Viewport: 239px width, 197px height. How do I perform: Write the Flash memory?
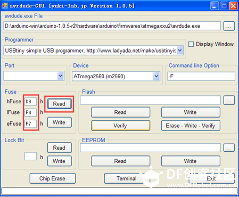[x=191, y=112]
